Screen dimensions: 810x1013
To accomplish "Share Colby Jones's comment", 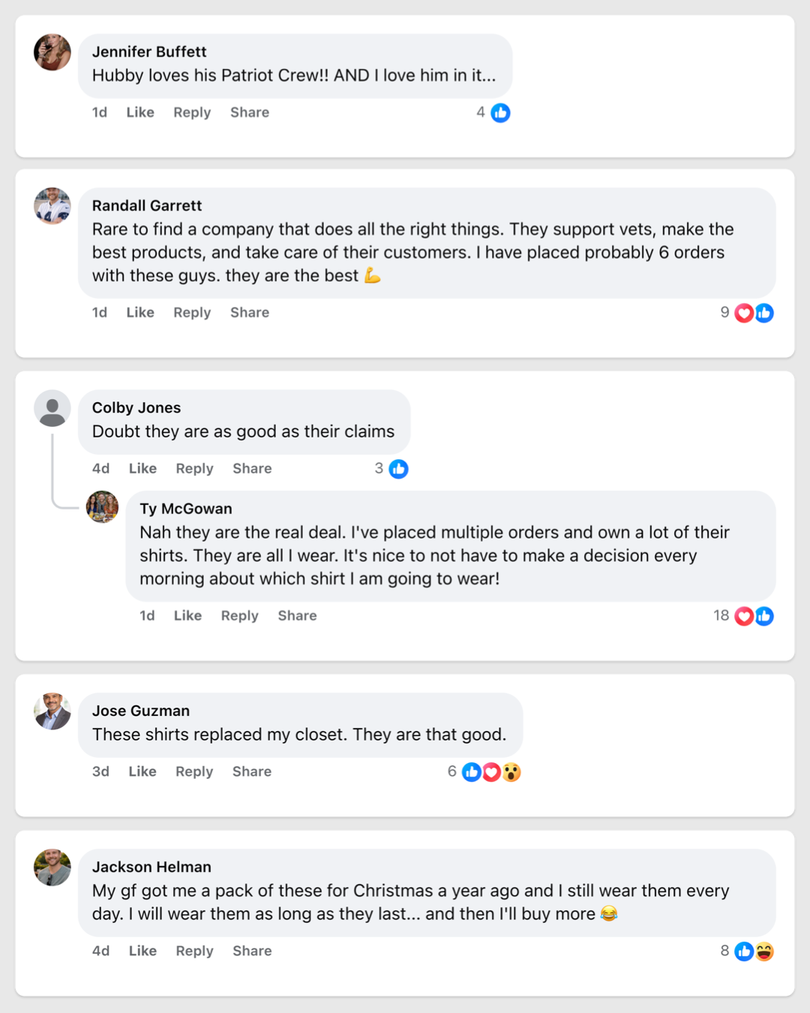I will [252, 469].
